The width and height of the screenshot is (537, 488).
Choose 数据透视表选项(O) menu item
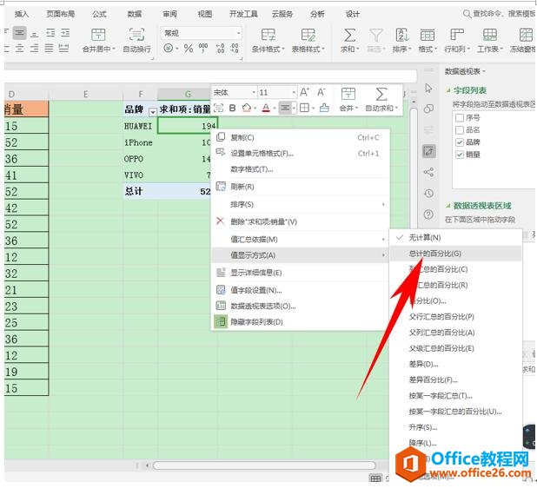point(301,307)
